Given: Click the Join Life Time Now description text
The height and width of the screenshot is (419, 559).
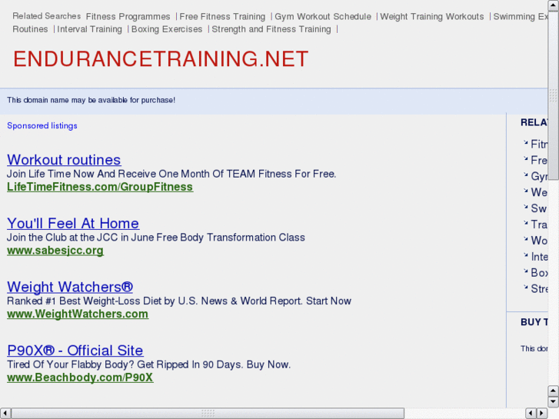Looking at the screenshot, I should tap(171, 174).
